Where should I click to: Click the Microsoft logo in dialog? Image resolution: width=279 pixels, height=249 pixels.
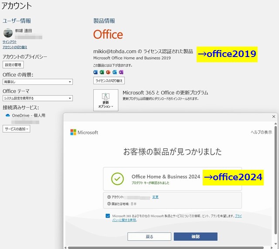pyautogui.click(x=84, y=132)
